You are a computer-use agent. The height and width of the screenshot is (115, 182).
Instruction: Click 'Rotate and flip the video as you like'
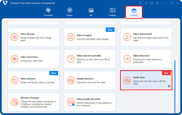37,82
